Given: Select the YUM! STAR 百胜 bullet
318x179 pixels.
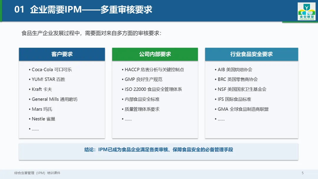Looking at the screenshot, I should coord(47,79).
